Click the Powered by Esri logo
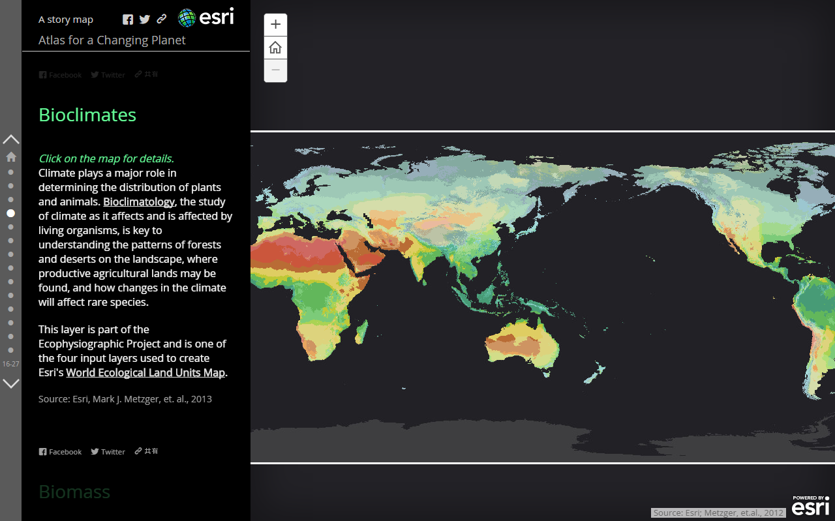835x521 pixels. (x=810, y=506)
